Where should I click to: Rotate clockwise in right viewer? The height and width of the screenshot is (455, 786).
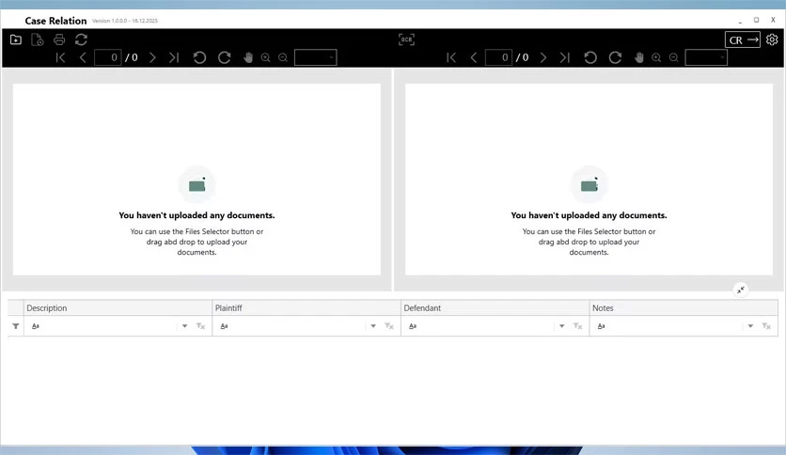click(x=615, y=57)
